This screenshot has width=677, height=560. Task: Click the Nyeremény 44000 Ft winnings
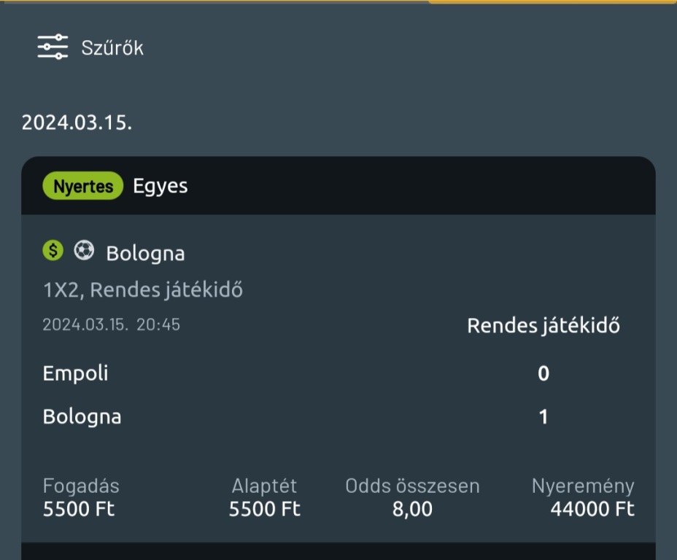[592, 509]
